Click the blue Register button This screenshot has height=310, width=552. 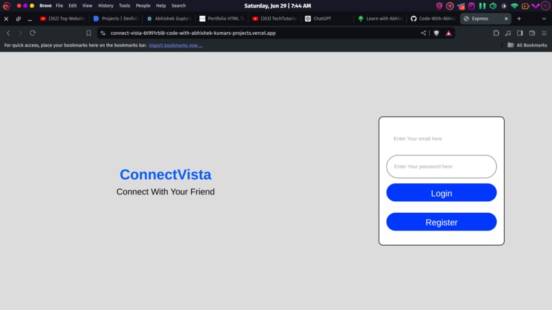442,222
